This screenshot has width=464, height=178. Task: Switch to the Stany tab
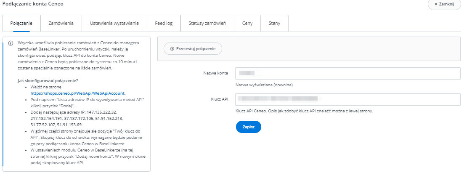pos(274,24)
